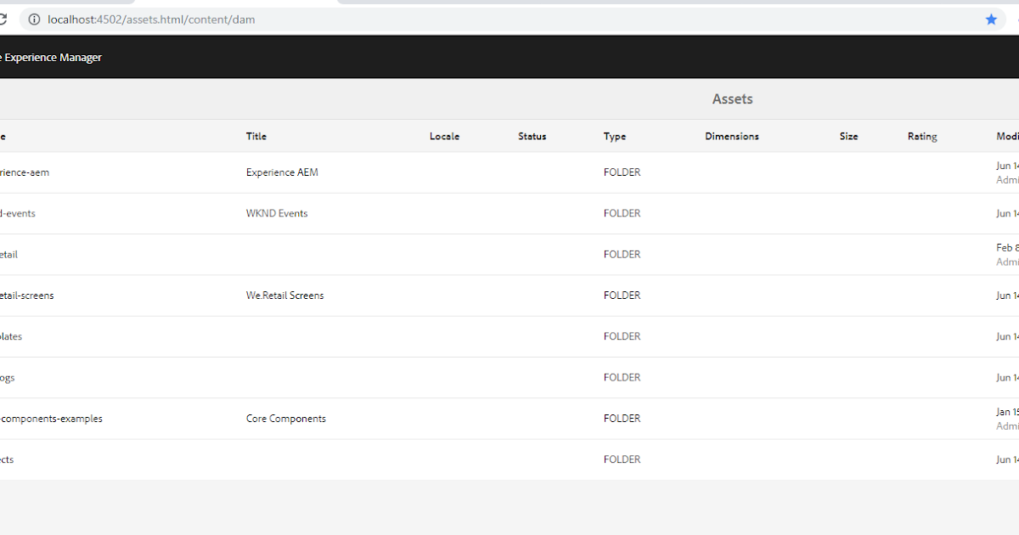
Task: Click the page info icon in address bar
Action: pos(33,19)
